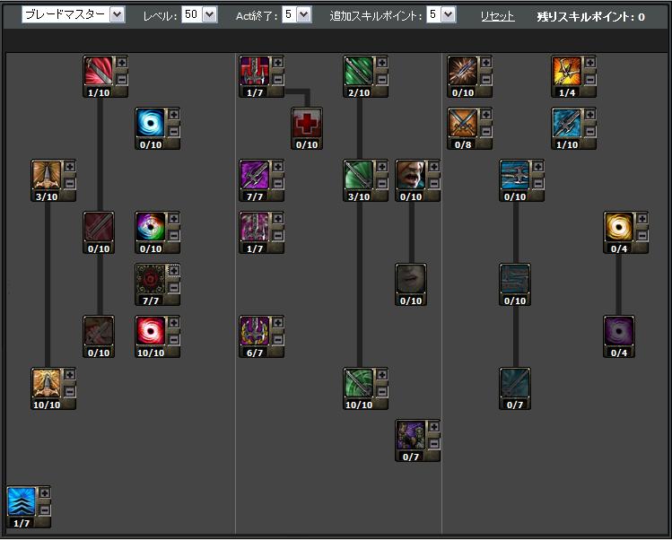Select the blue multi-sword skill icon at 0/10

[515, 175]
